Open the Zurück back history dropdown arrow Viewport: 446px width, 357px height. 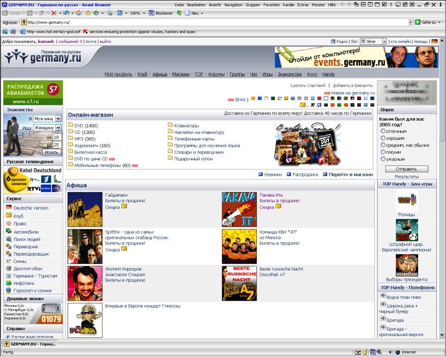click(24, 13)
